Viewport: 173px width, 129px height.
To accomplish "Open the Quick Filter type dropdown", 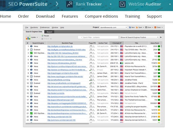I will (x=80, y=37).
